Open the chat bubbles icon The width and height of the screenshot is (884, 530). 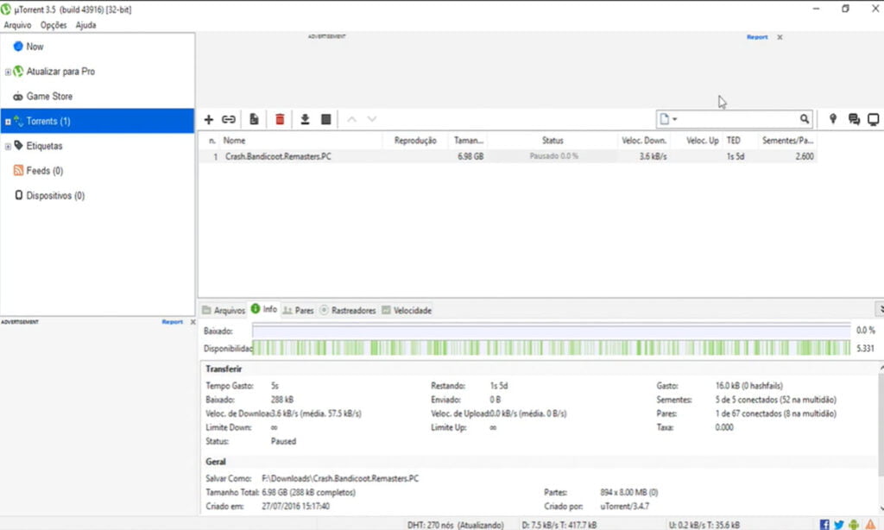click(854, 119)
